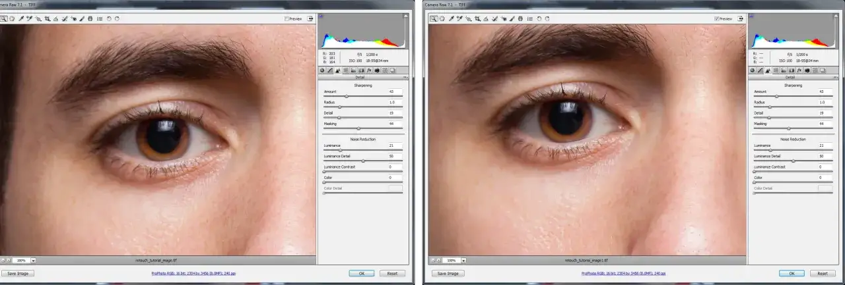Open Detail panel flyout menu in left window
Screen dimensions: 845x285
(405, 77)
